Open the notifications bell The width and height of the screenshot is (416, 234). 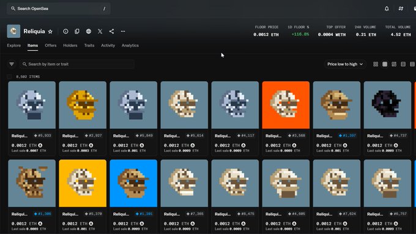pos(387,9)
